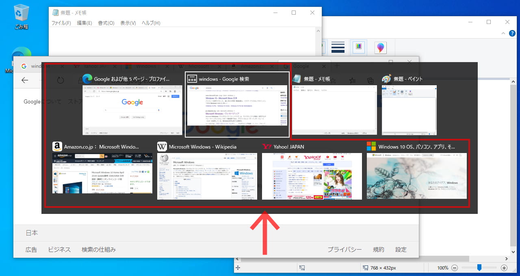
Task: Add a new tab in Edge
Action: click(337, 66)
